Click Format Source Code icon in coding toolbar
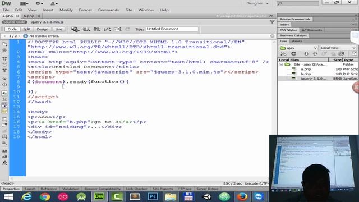Screen dimensions: 359x202 tap(4, 163)
